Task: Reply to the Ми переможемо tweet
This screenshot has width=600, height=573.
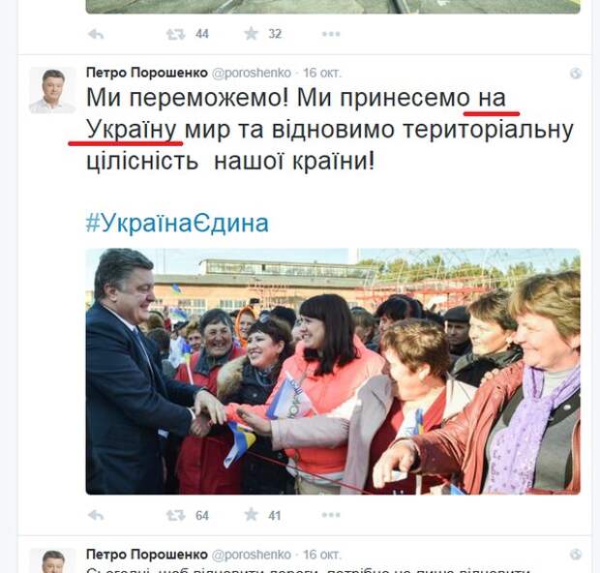Action: (x=96, y=515)
